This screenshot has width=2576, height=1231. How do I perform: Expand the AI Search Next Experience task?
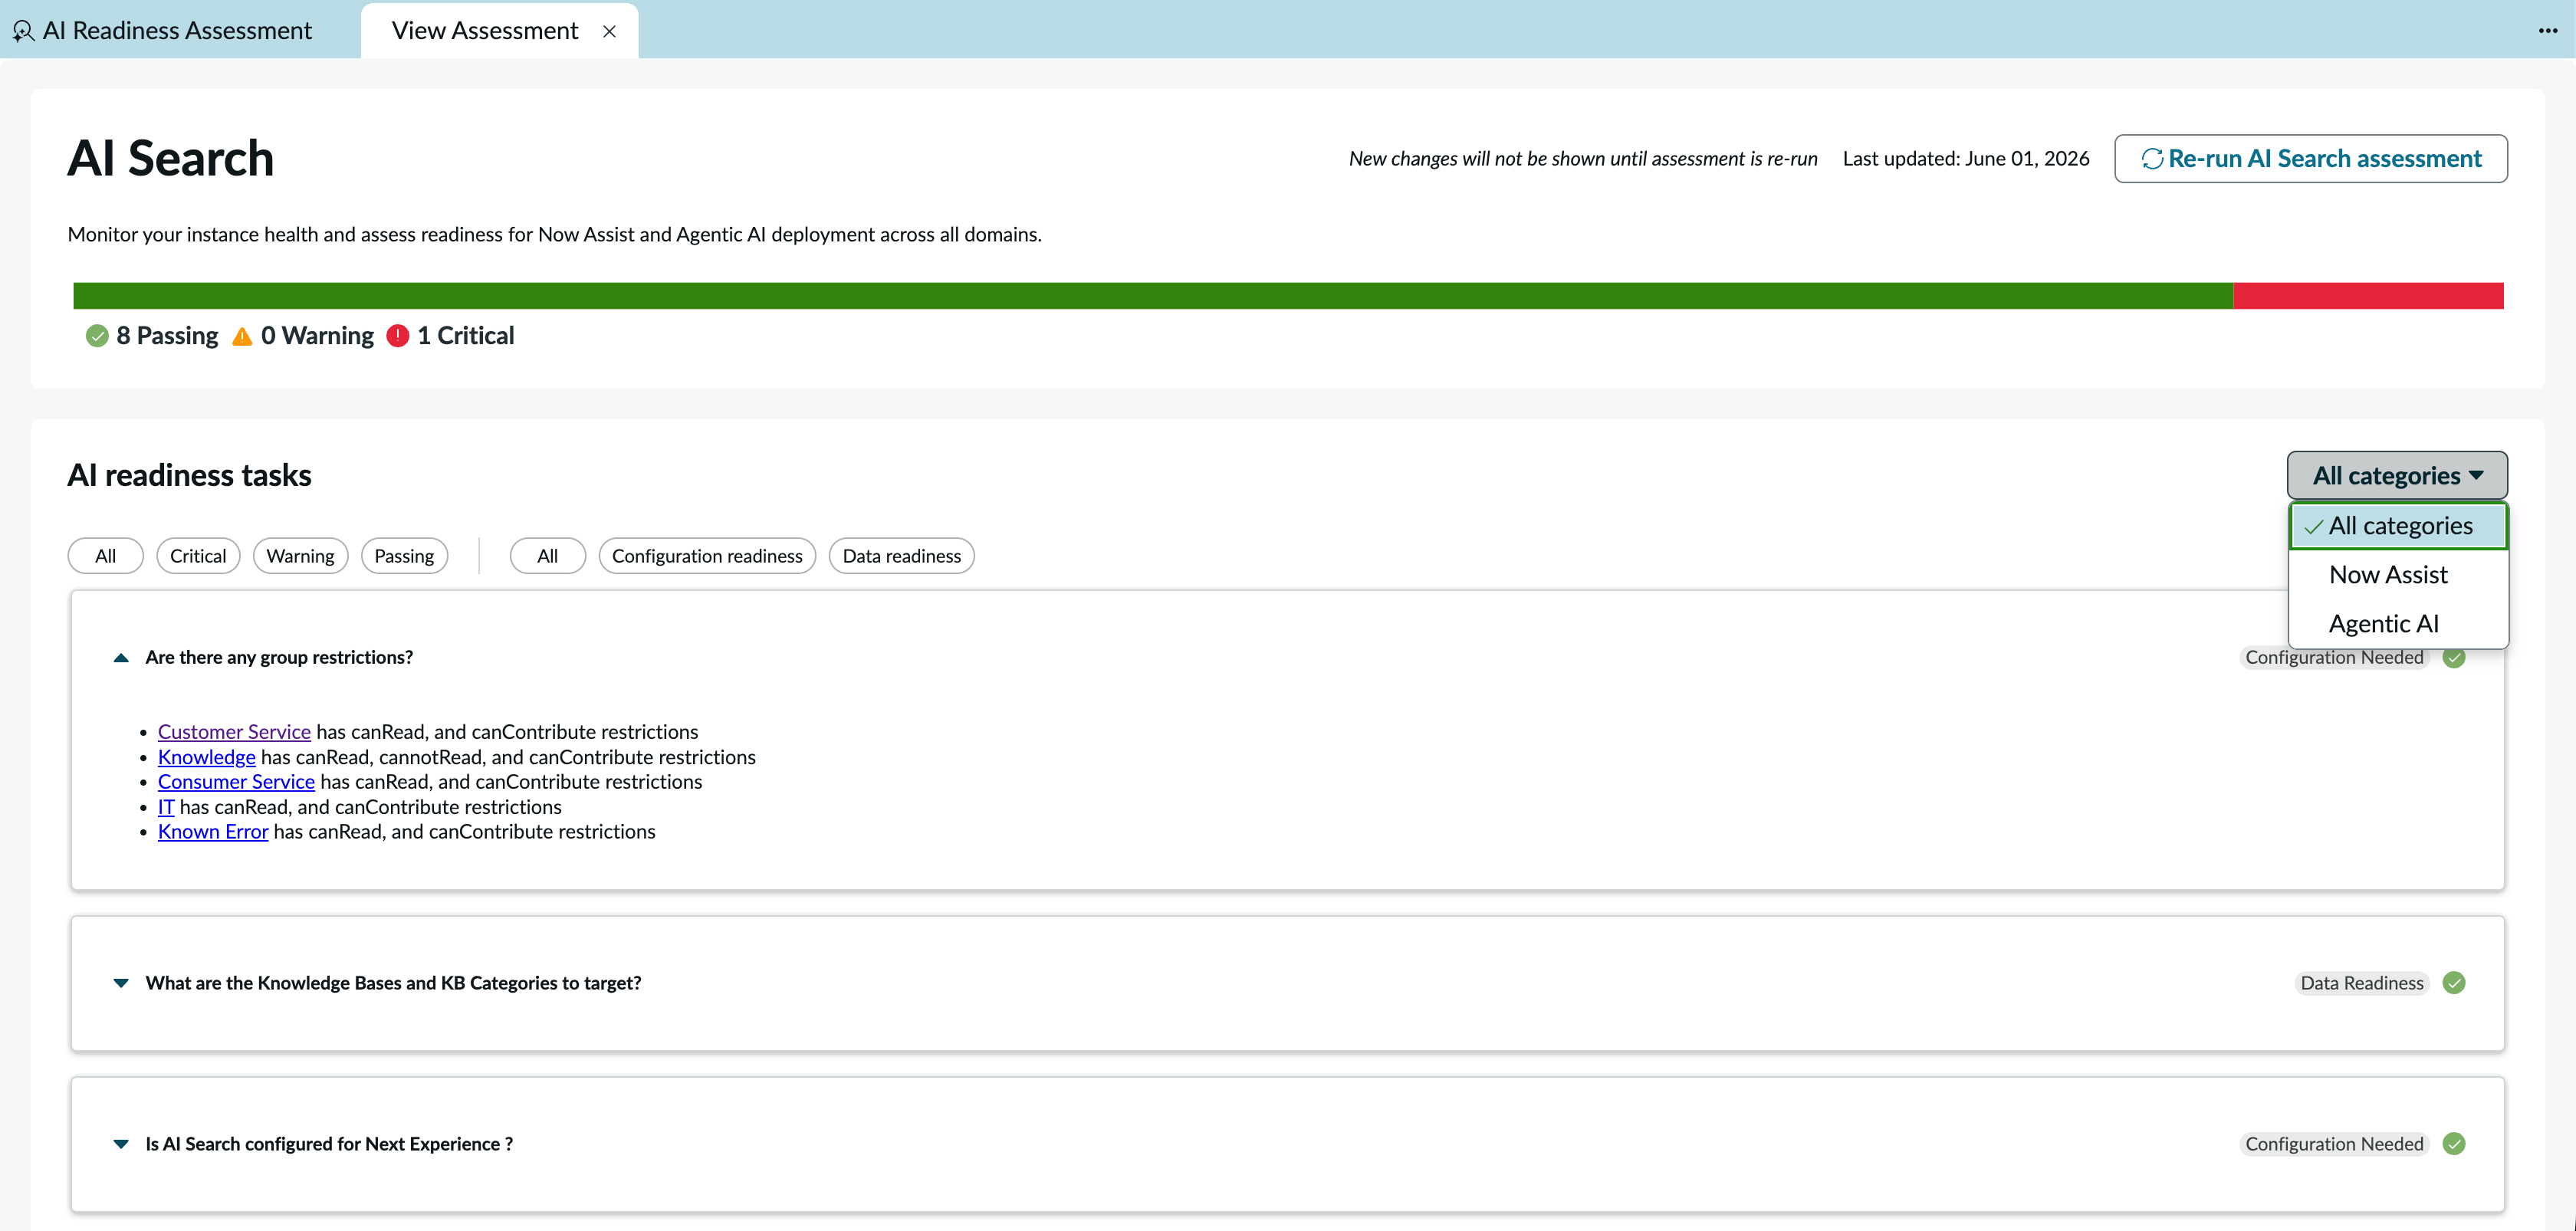pos(121,1144)
